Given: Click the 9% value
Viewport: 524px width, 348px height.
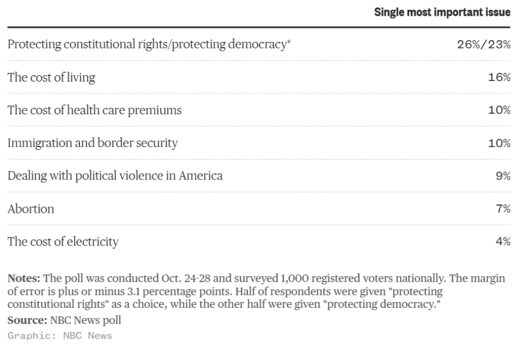Looking at the screenshot, I should coord(503,175).
